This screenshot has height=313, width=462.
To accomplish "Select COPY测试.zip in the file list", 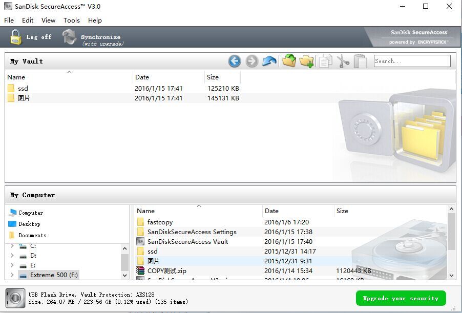I will (x=166, y=270).
